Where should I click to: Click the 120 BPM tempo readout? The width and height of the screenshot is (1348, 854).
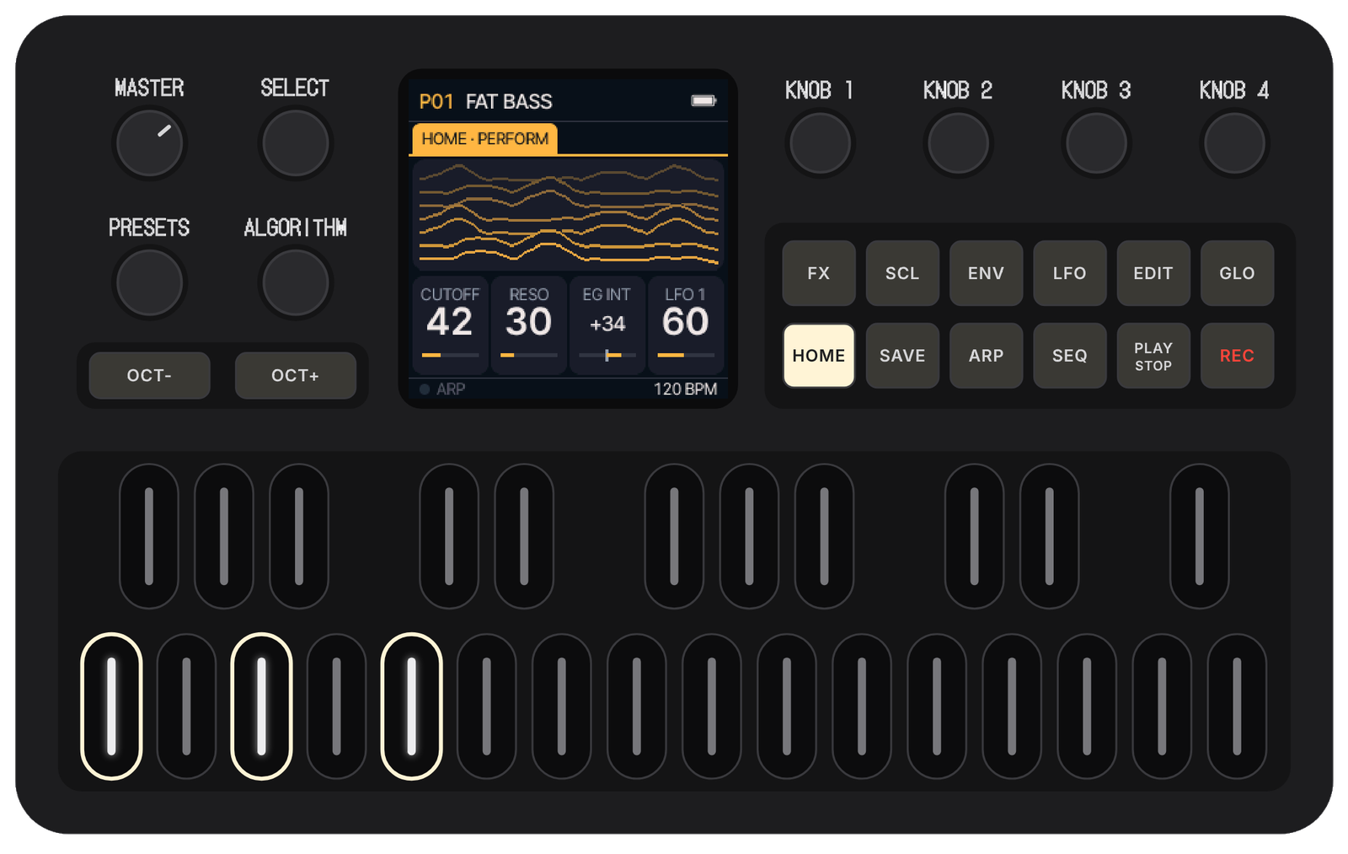(x=685, y=389)
